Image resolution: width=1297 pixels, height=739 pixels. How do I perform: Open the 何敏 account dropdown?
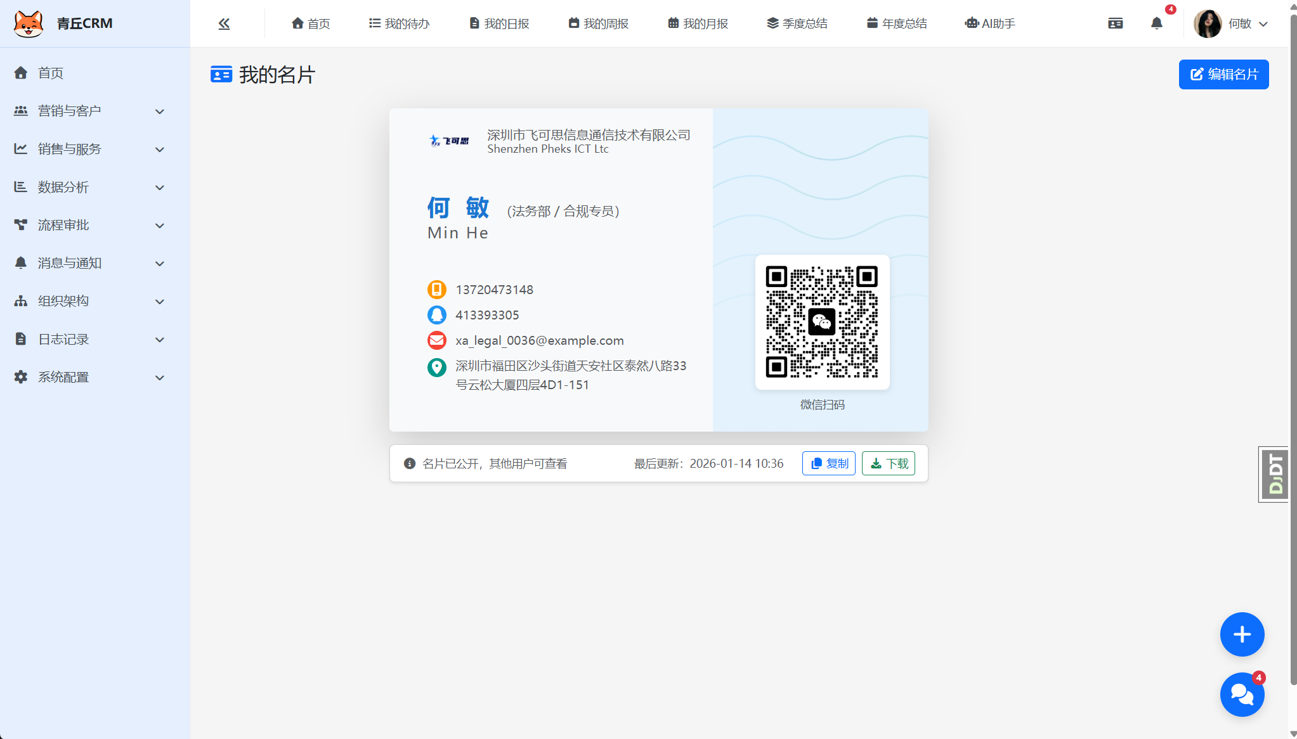click(1232, 23)
